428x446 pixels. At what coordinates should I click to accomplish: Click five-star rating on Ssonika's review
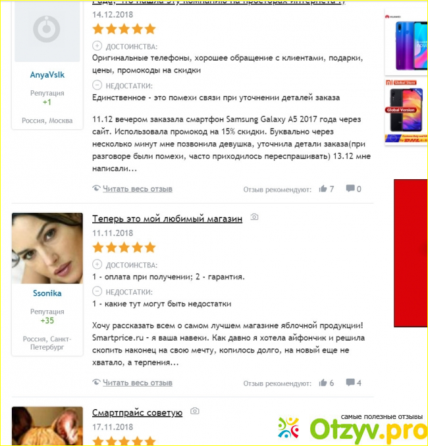click(124, 248)
